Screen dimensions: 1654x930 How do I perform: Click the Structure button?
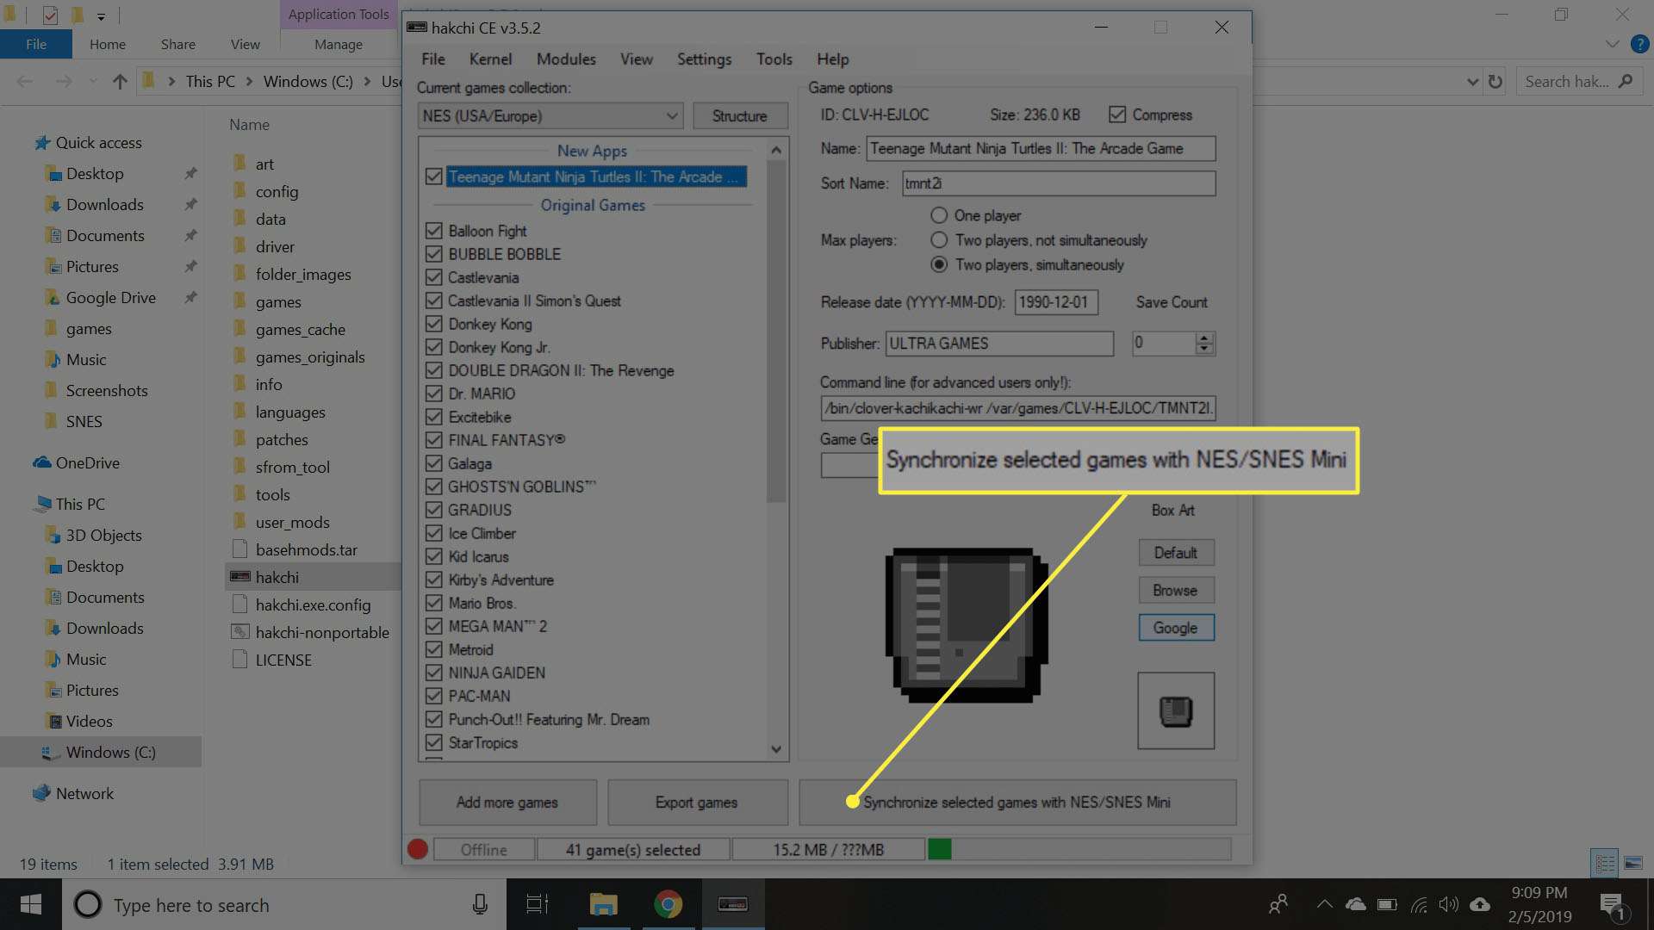[x=739, y=116]
